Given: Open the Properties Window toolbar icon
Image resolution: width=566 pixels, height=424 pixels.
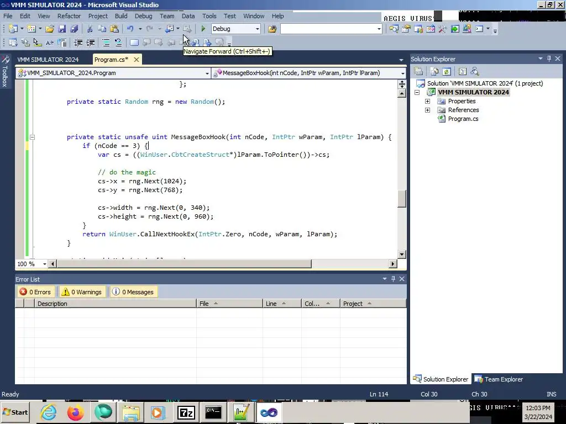Looking at the screenshot, I should [x=406, y=29].
